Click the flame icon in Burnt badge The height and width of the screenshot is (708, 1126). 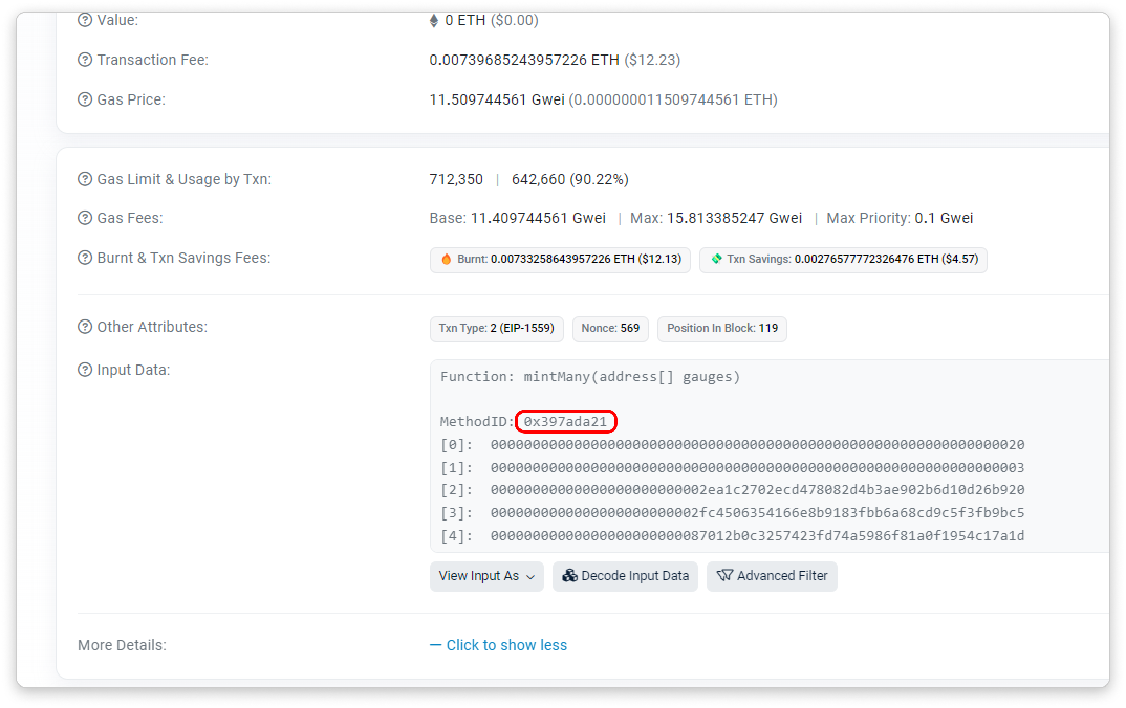tap(446, 259)
